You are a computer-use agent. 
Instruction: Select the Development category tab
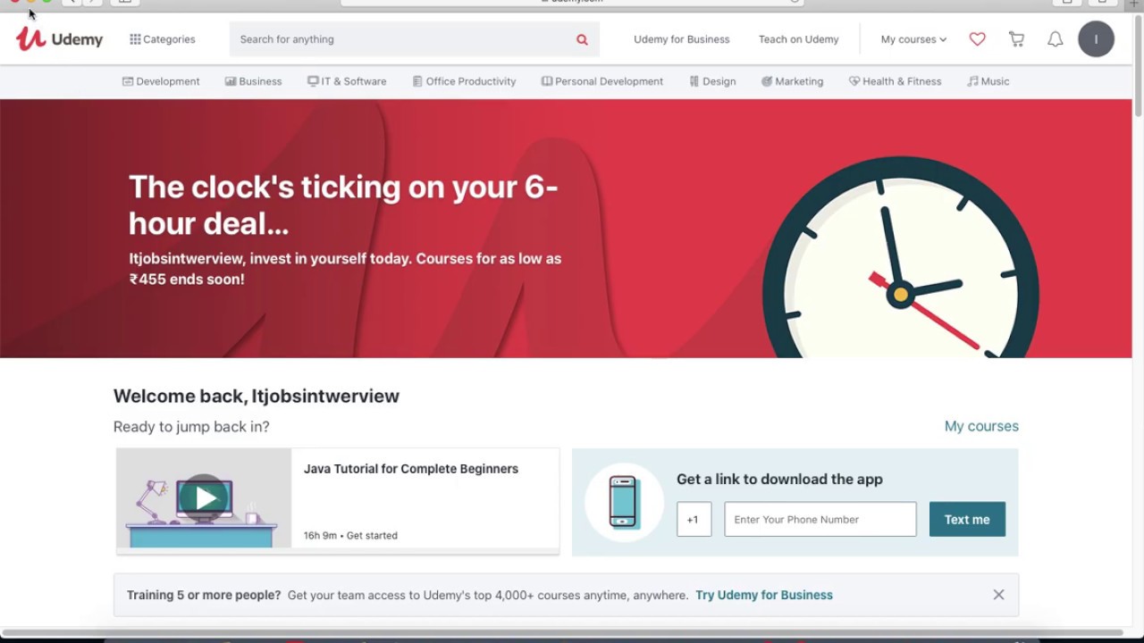pyautogui.click(x=161, y=81)
